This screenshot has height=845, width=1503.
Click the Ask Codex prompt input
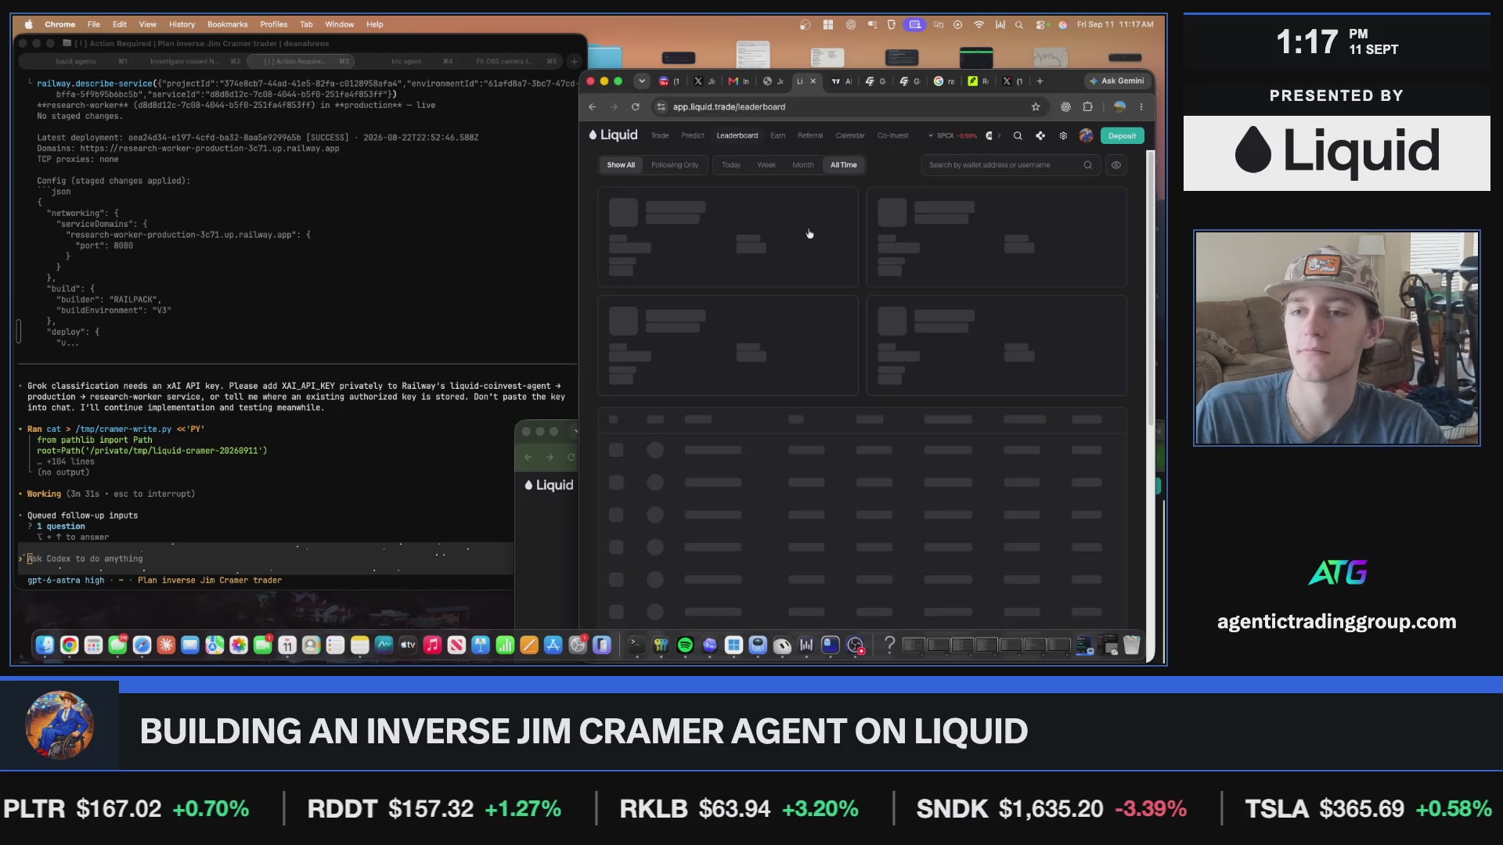266,559
